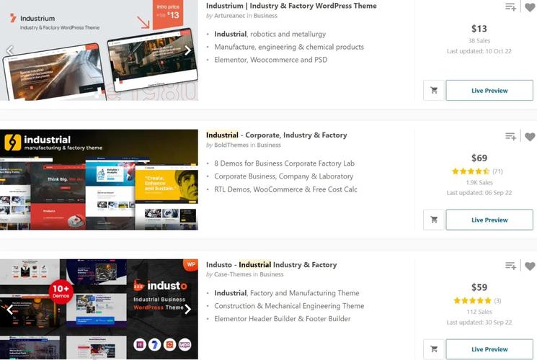
Task: Open Live Preview for Industrium theme
Action: tap(489, 91)
